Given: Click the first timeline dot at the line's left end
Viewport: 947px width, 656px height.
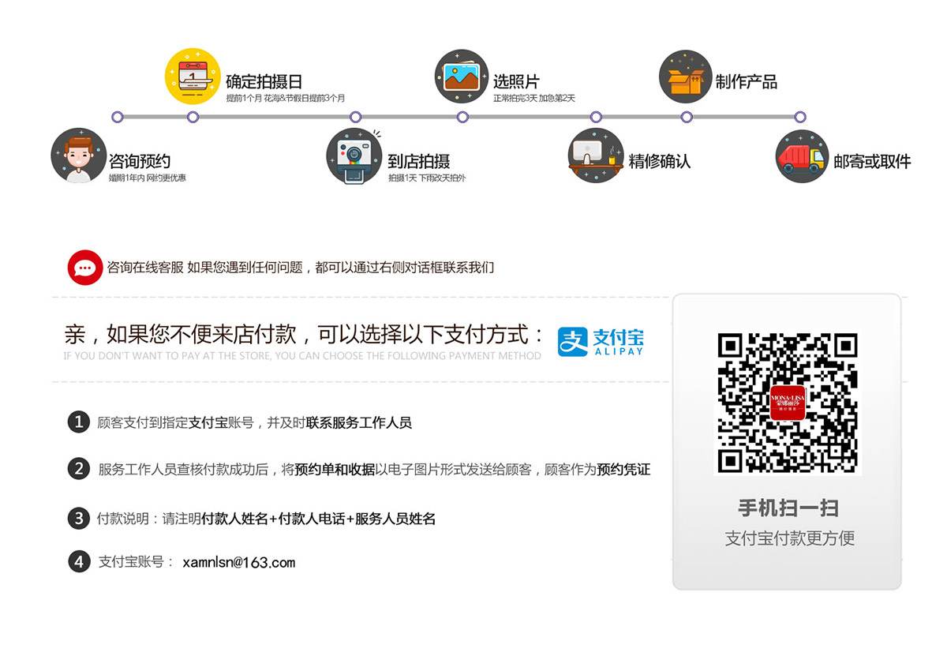Looking at the screenshot, I should [118, 117].
